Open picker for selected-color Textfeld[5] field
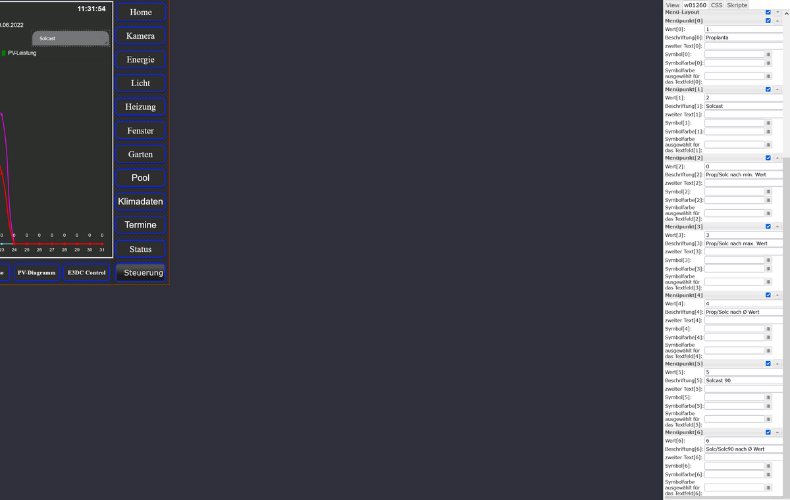The height and width of the screenshot is (500, 790). pos(768,419)
